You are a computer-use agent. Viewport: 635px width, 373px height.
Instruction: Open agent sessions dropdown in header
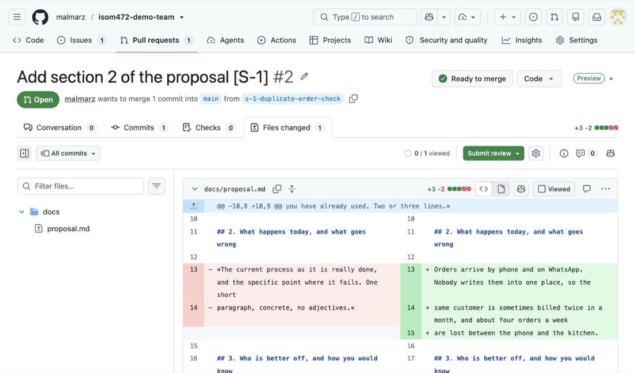[468, 17]
